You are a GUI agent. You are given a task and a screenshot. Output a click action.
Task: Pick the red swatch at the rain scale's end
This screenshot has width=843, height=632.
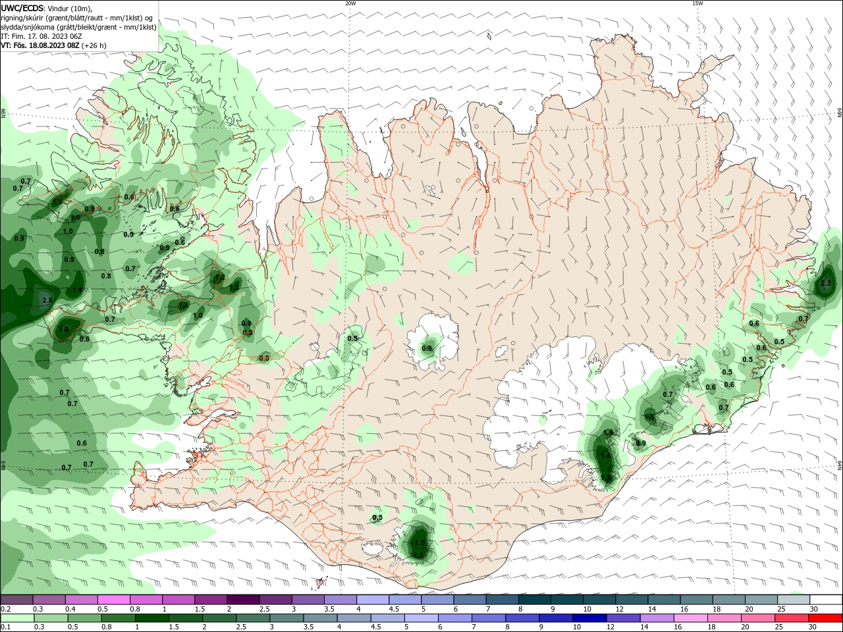click(x=825, y=619)
